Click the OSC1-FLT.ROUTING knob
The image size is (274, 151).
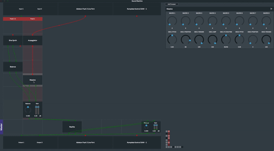226,40
